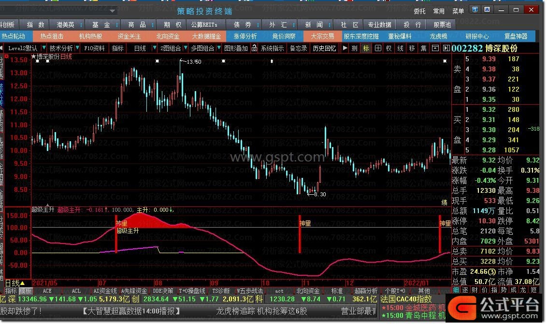This screenshot has width=547, height=324.
Task: Click the play arrow icon before 测
Action: coord(345,48)
